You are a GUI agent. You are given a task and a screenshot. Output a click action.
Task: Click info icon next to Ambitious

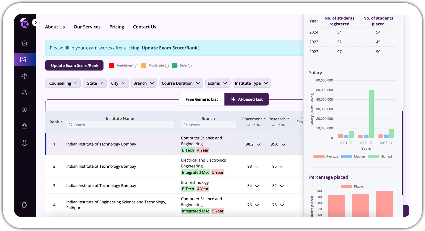point(135,66)
